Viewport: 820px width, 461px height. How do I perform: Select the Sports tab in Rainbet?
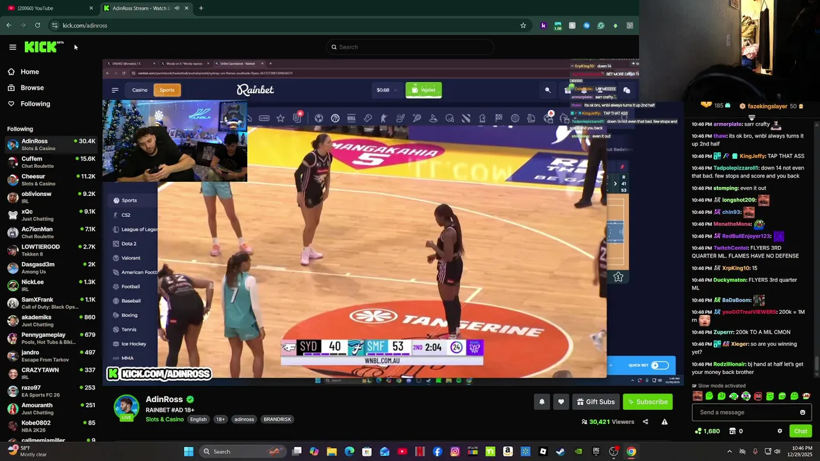(x=167, y=90)
